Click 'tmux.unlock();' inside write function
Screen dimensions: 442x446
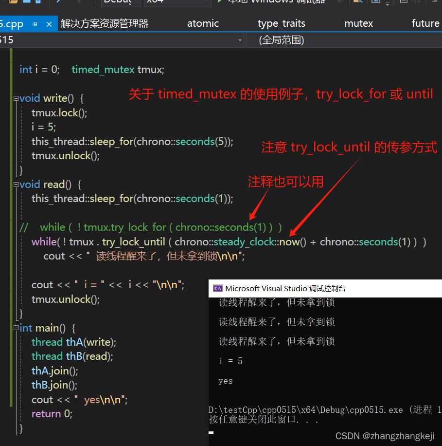tap(65, 156)
